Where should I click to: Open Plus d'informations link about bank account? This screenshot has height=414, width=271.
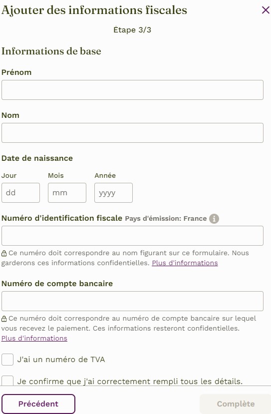(x=34, y=339)
